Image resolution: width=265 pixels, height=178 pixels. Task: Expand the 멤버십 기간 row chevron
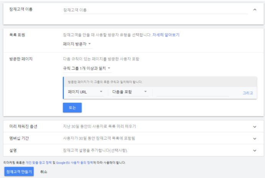[255, 138]
